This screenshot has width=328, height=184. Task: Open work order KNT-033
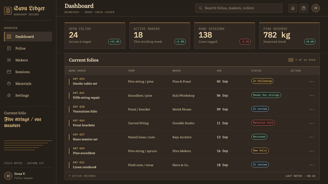point(79,79)
